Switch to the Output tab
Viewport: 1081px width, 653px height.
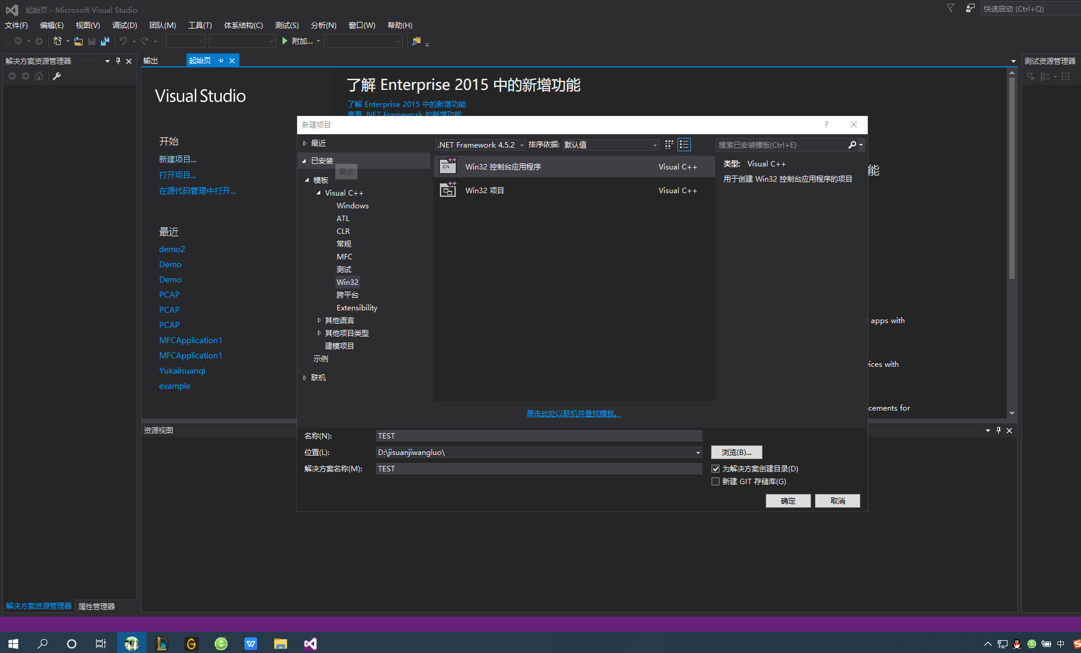coord(151,61)
